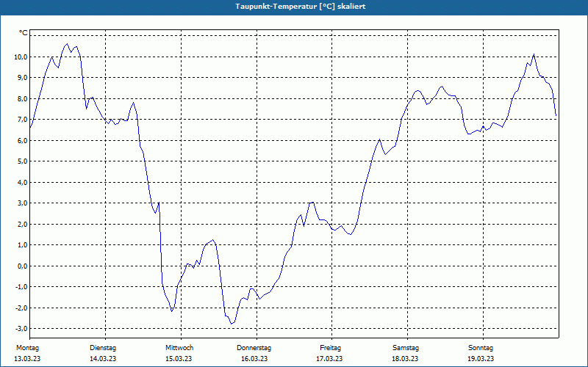This screenshot has height=367, width=588.
Task: Click the 9,0 y-axis label
Action: [x=22, y=78]
